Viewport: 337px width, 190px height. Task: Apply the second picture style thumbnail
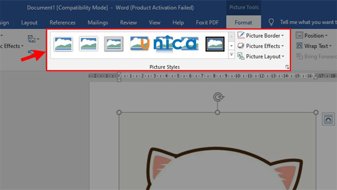click(88, 44)
